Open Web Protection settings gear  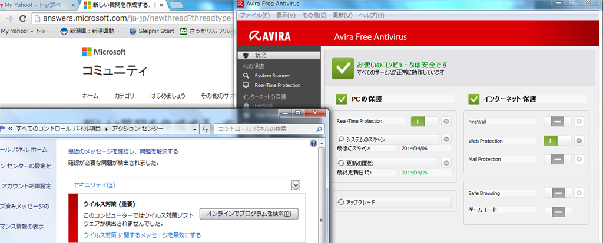(x=579, y=141)
